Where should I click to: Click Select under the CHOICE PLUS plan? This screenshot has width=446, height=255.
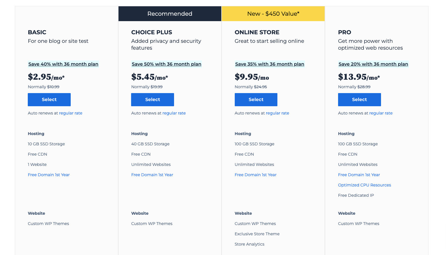(x=152, y=99)
